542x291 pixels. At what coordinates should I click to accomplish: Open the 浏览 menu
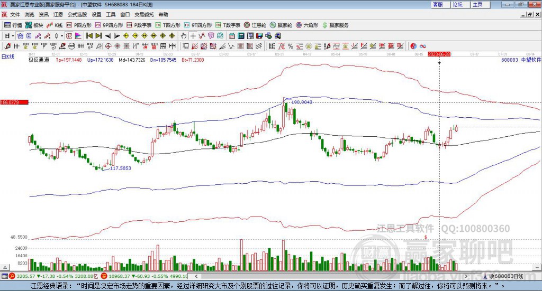click(x=30, y=14)
